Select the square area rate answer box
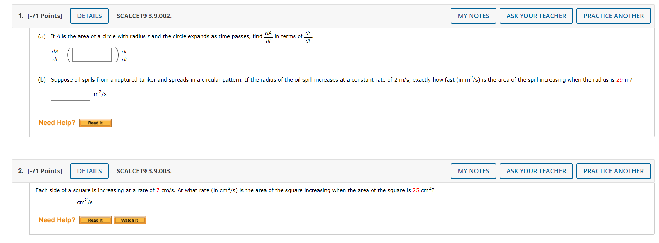Viewport: 659px width, 243px height. pyautogui.click(x=55, y=202)
